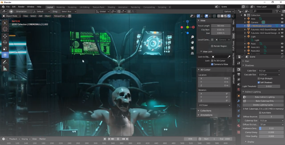Image resolution: width=285 pixels, height=145 pixels.
Task: Open the Object Mode dropdown
Action: tap(12, 16)
